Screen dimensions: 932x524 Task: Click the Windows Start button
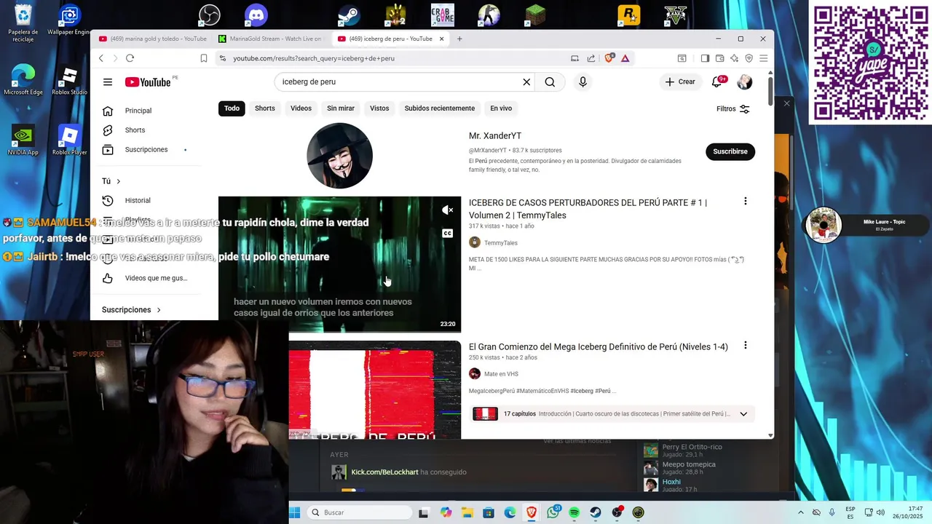coord(294,512)
